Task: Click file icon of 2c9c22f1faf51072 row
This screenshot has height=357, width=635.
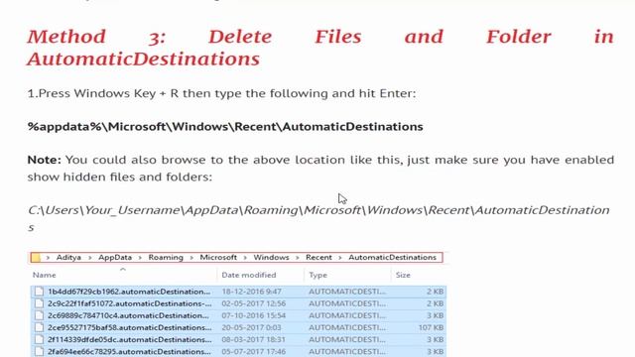Action: pyautogui.click(x=39, y=303)
